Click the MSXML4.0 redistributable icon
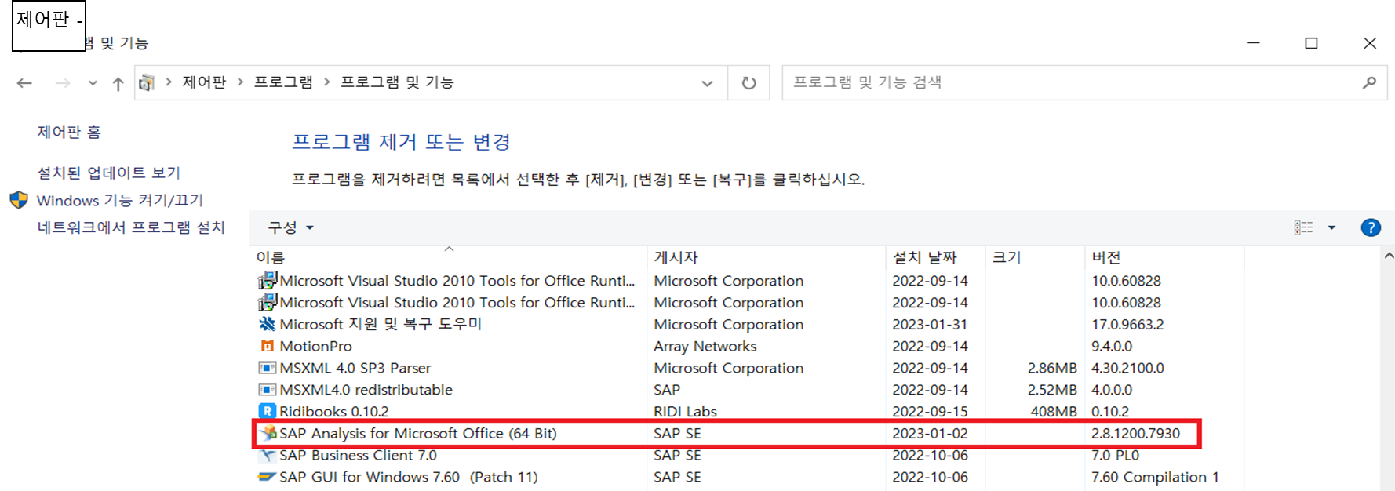 (268, 390)
